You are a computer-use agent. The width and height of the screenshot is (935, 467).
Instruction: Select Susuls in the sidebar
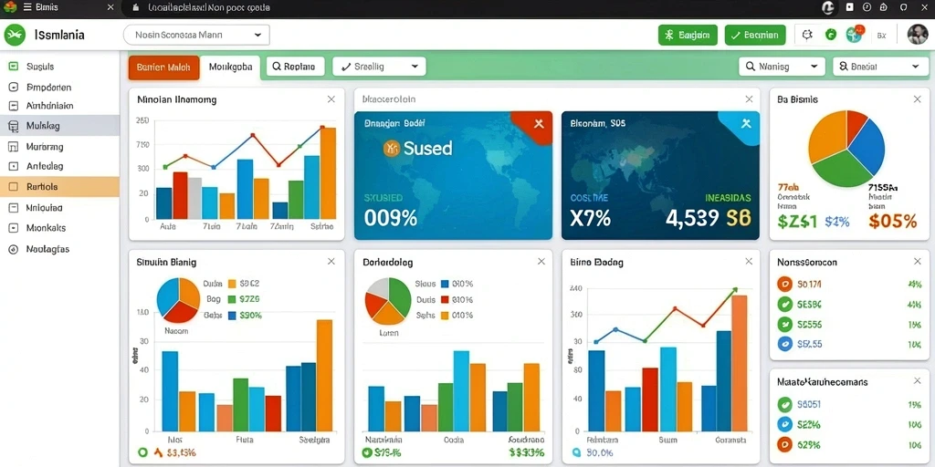[x=59, y=67]
